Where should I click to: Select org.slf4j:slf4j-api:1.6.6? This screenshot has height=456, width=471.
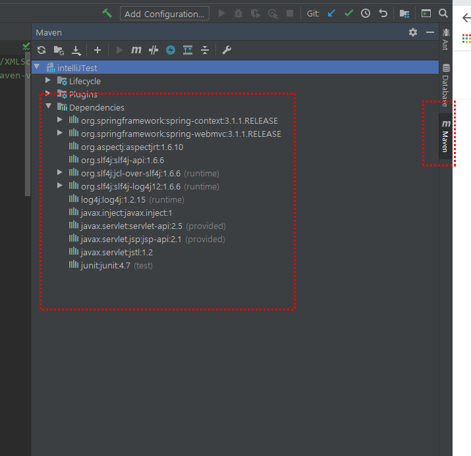click(123, 161)
